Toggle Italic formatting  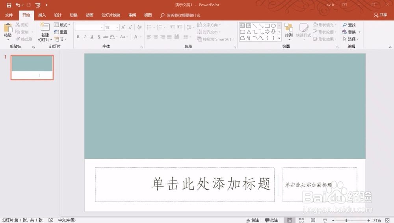(x=85, y=37)
